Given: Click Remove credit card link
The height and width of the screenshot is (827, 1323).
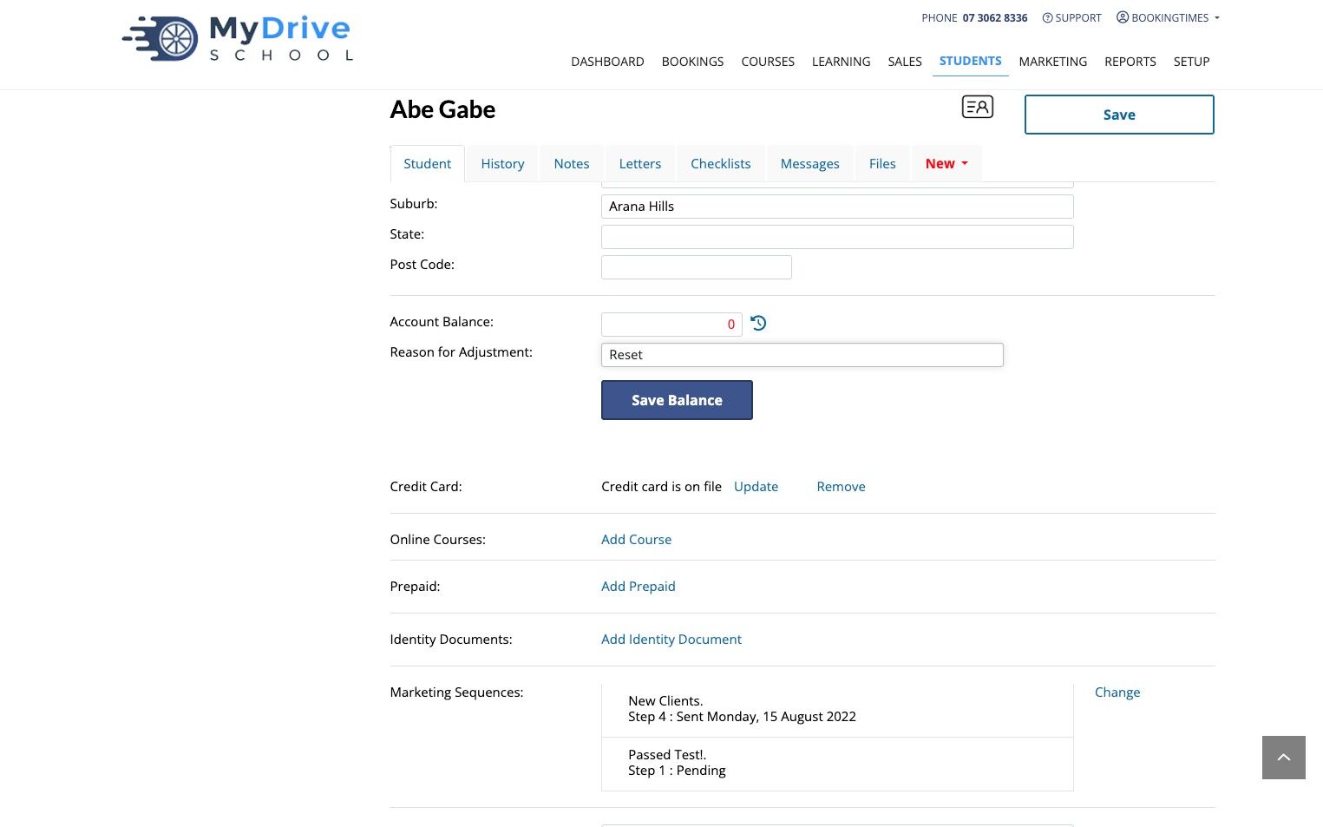Looking at the screenshot, I should [841, 487].
